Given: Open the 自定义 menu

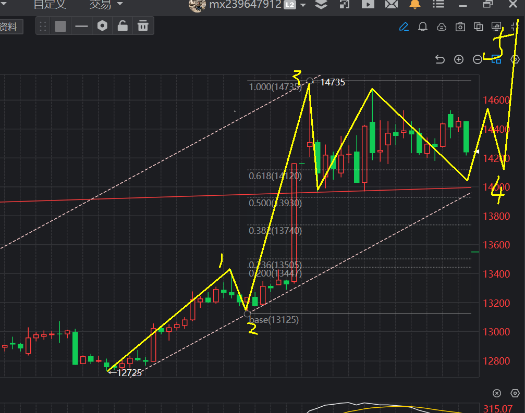Looking at the screenshot, I should click(x=50, y=4).
